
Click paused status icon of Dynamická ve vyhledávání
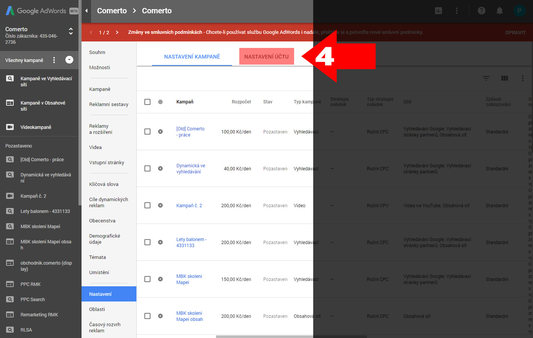[x=160, y=168]
